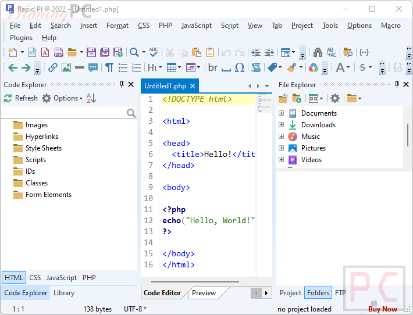Screen dimensions: 413x315
Task: Open File Explorer settings gear
Action: [335, 98]
